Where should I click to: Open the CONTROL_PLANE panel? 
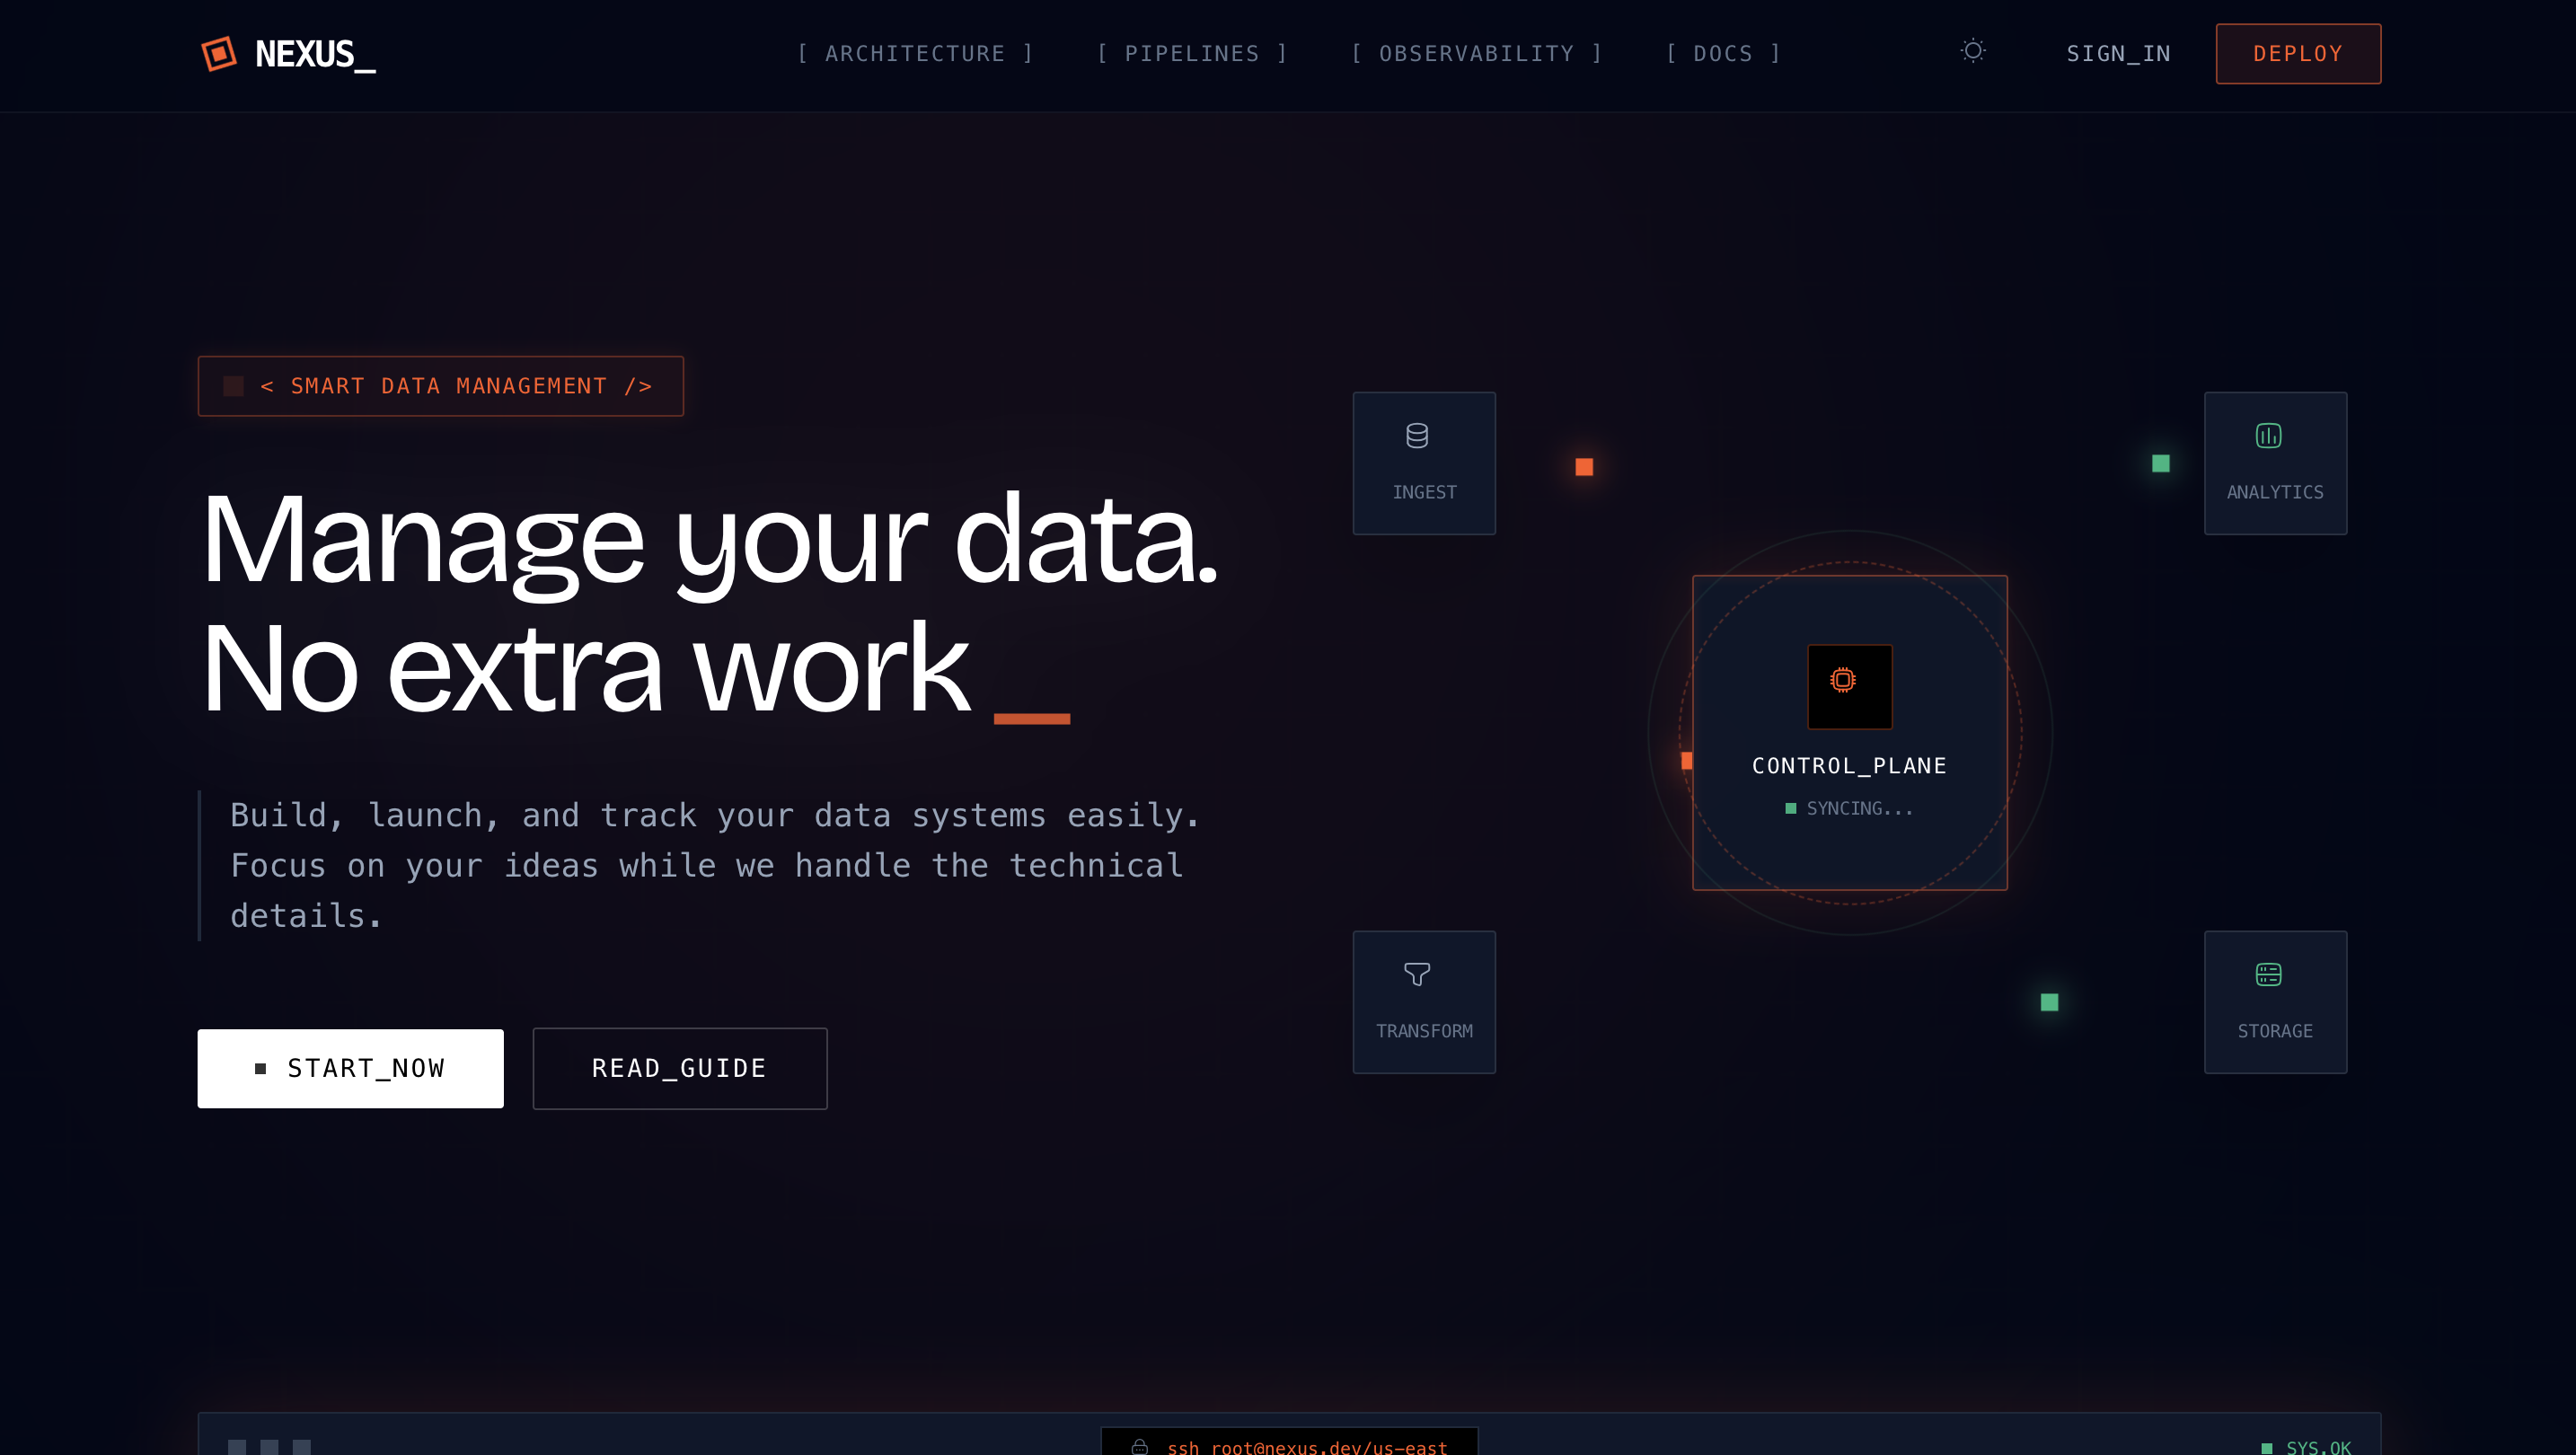click(x=1849, y=732)
